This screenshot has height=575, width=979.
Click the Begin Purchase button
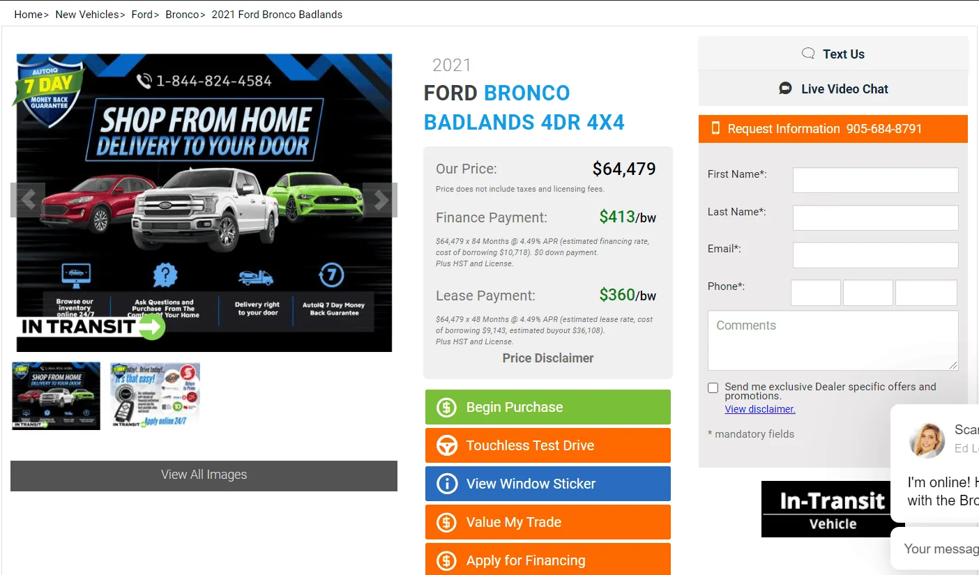coord(548,407)
